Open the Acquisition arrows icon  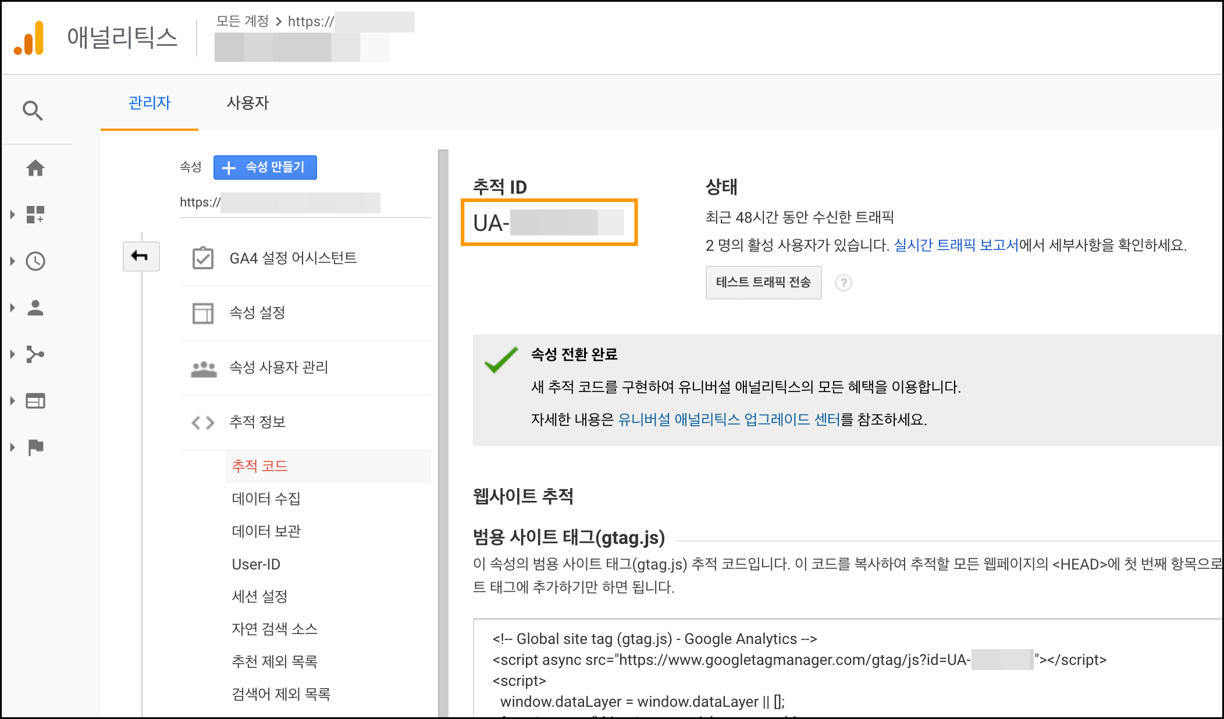(x=35, y=354)
